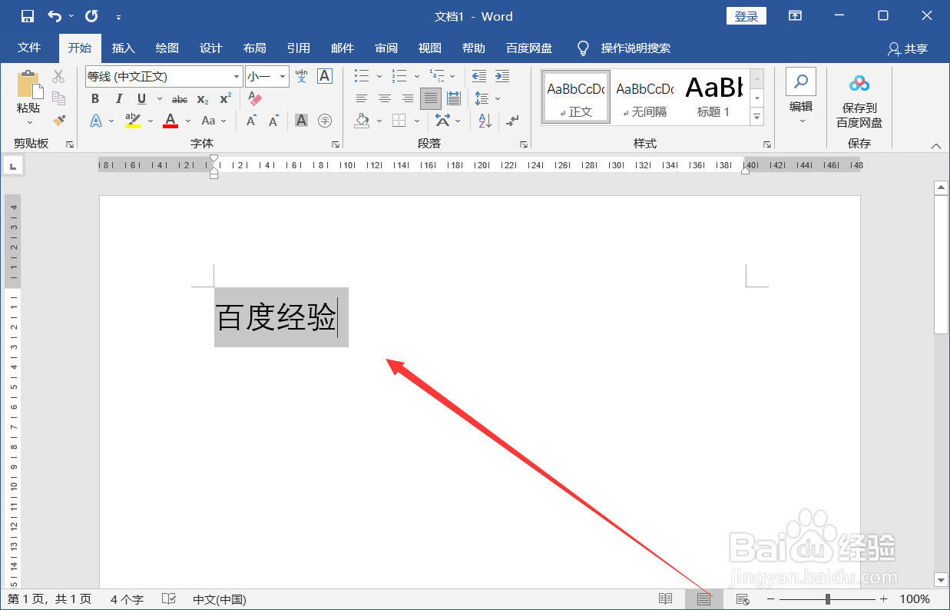Toggle strikethrough formatting
Viewport: 950px width, 610px height.
[x=180, y=99]
